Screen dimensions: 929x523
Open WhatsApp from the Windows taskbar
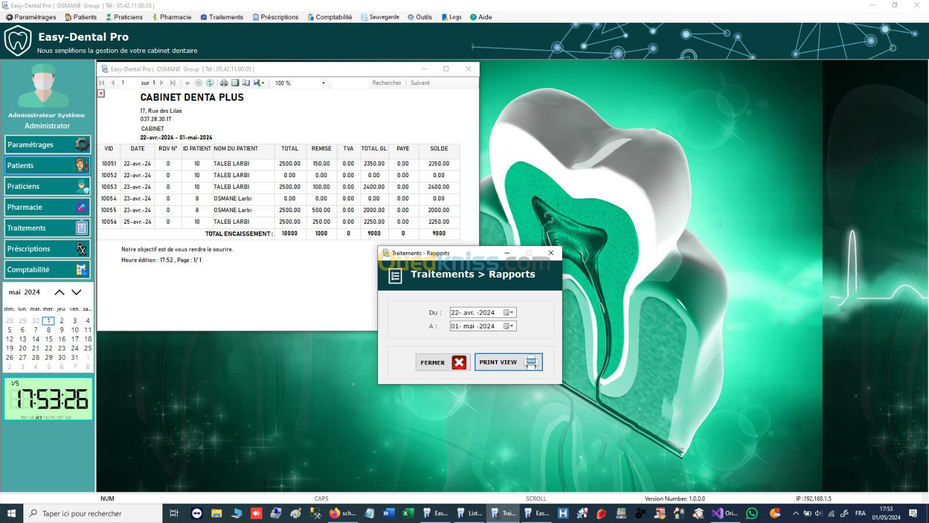[x=752, y=513]
